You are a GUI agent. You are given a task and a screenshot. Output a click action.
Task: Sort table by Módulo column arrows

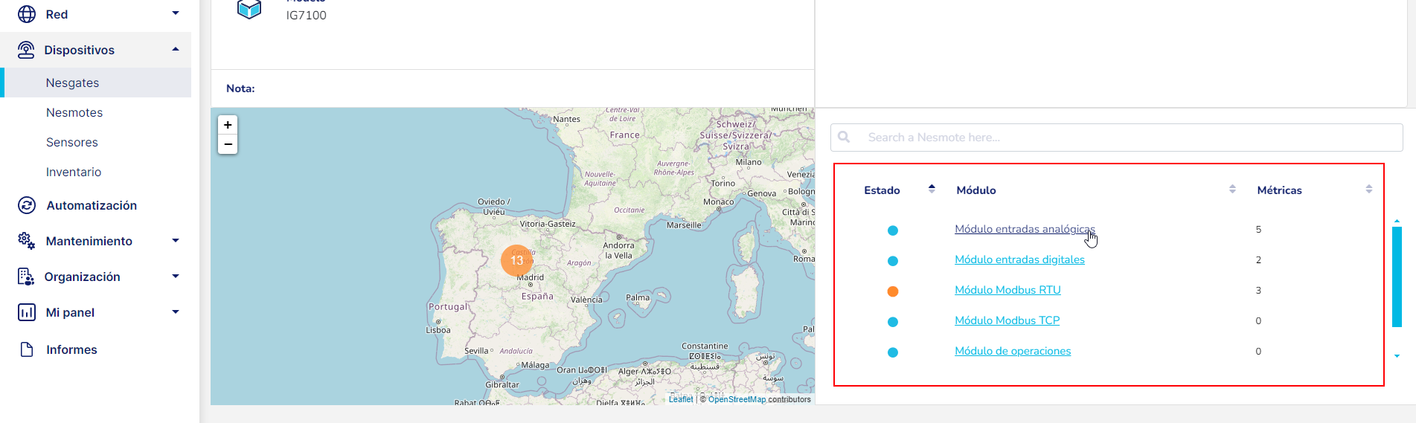1232,190
